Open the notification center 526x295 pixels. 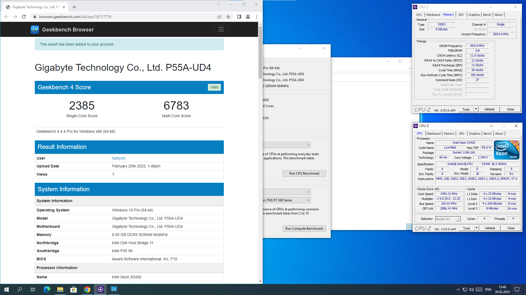tap(517, 290)
